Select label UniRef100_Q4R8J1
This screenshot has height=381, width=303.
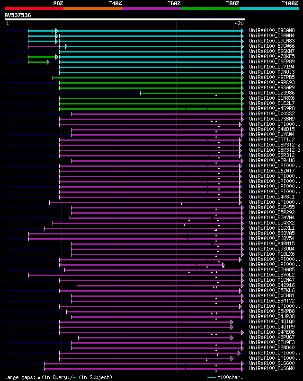point(272,197)
